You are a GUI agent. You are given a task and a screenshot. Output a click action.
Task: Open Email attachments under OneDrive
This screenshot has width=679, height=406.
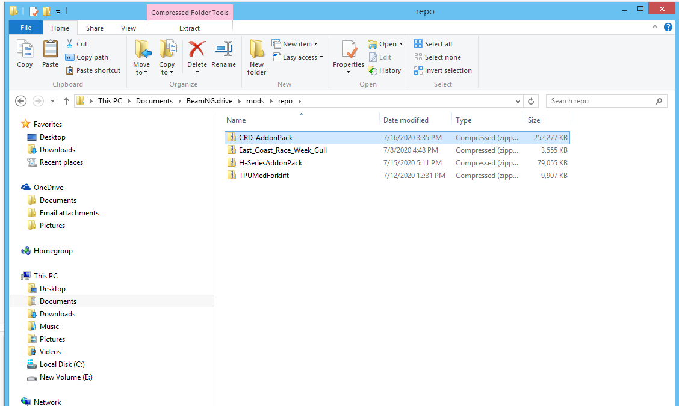click(x=63, y=213)
